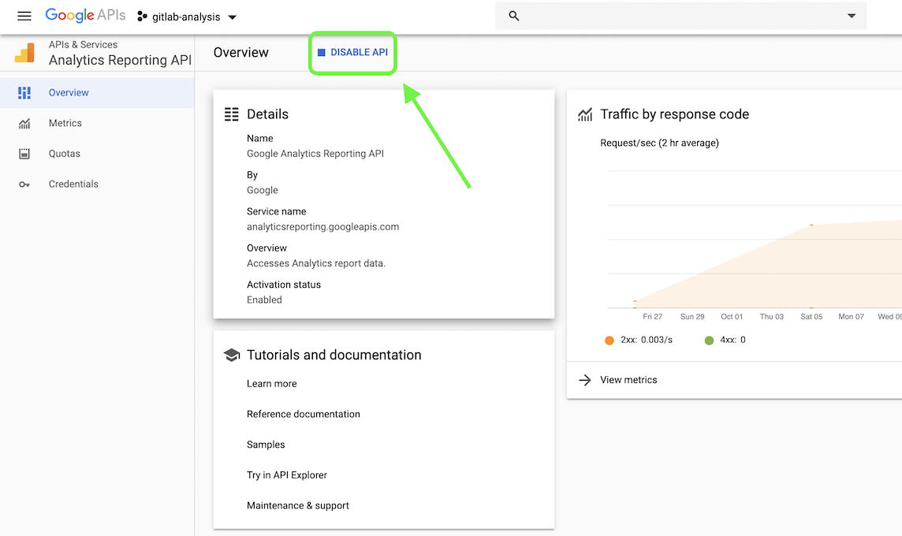The height and width of the screenshot is (536, 902).
Task: Select Metrics in the sidebar navigation
Action: pos(66,123)
